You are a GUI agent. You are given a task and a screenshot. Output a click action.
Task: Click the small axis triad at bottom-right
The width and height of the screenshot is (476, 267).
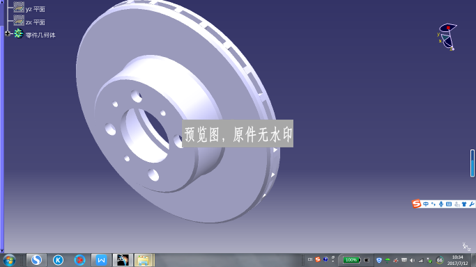(466, 247)
